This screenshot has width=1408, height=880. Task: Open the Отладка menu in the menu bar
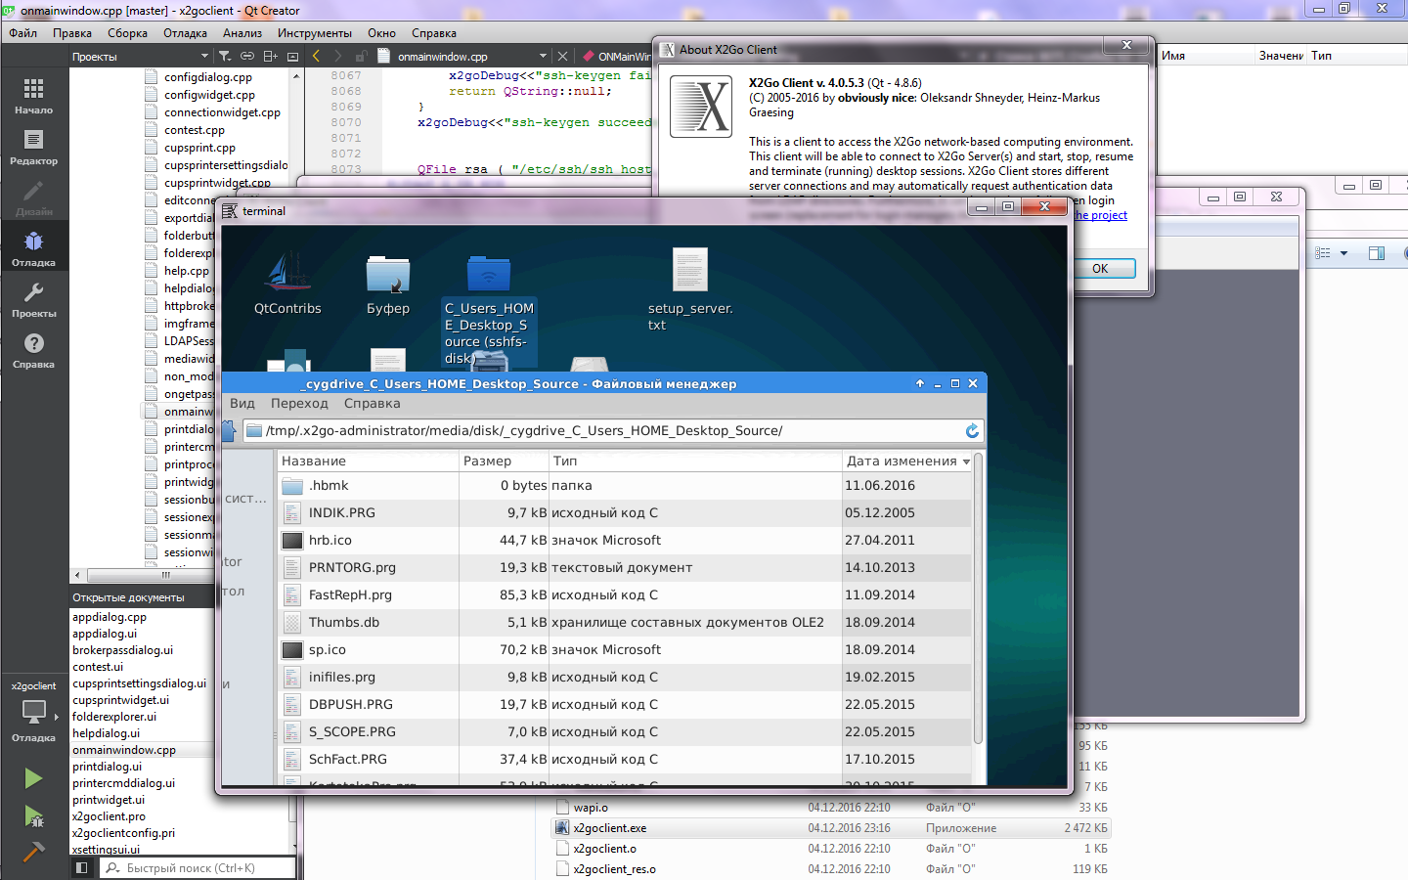(x=185, y=32)
